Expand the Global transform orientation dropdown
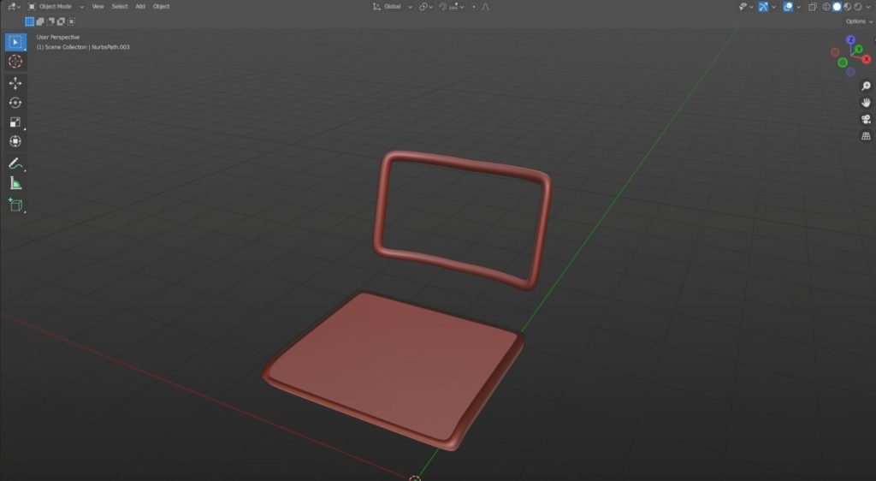 (395, 6)
